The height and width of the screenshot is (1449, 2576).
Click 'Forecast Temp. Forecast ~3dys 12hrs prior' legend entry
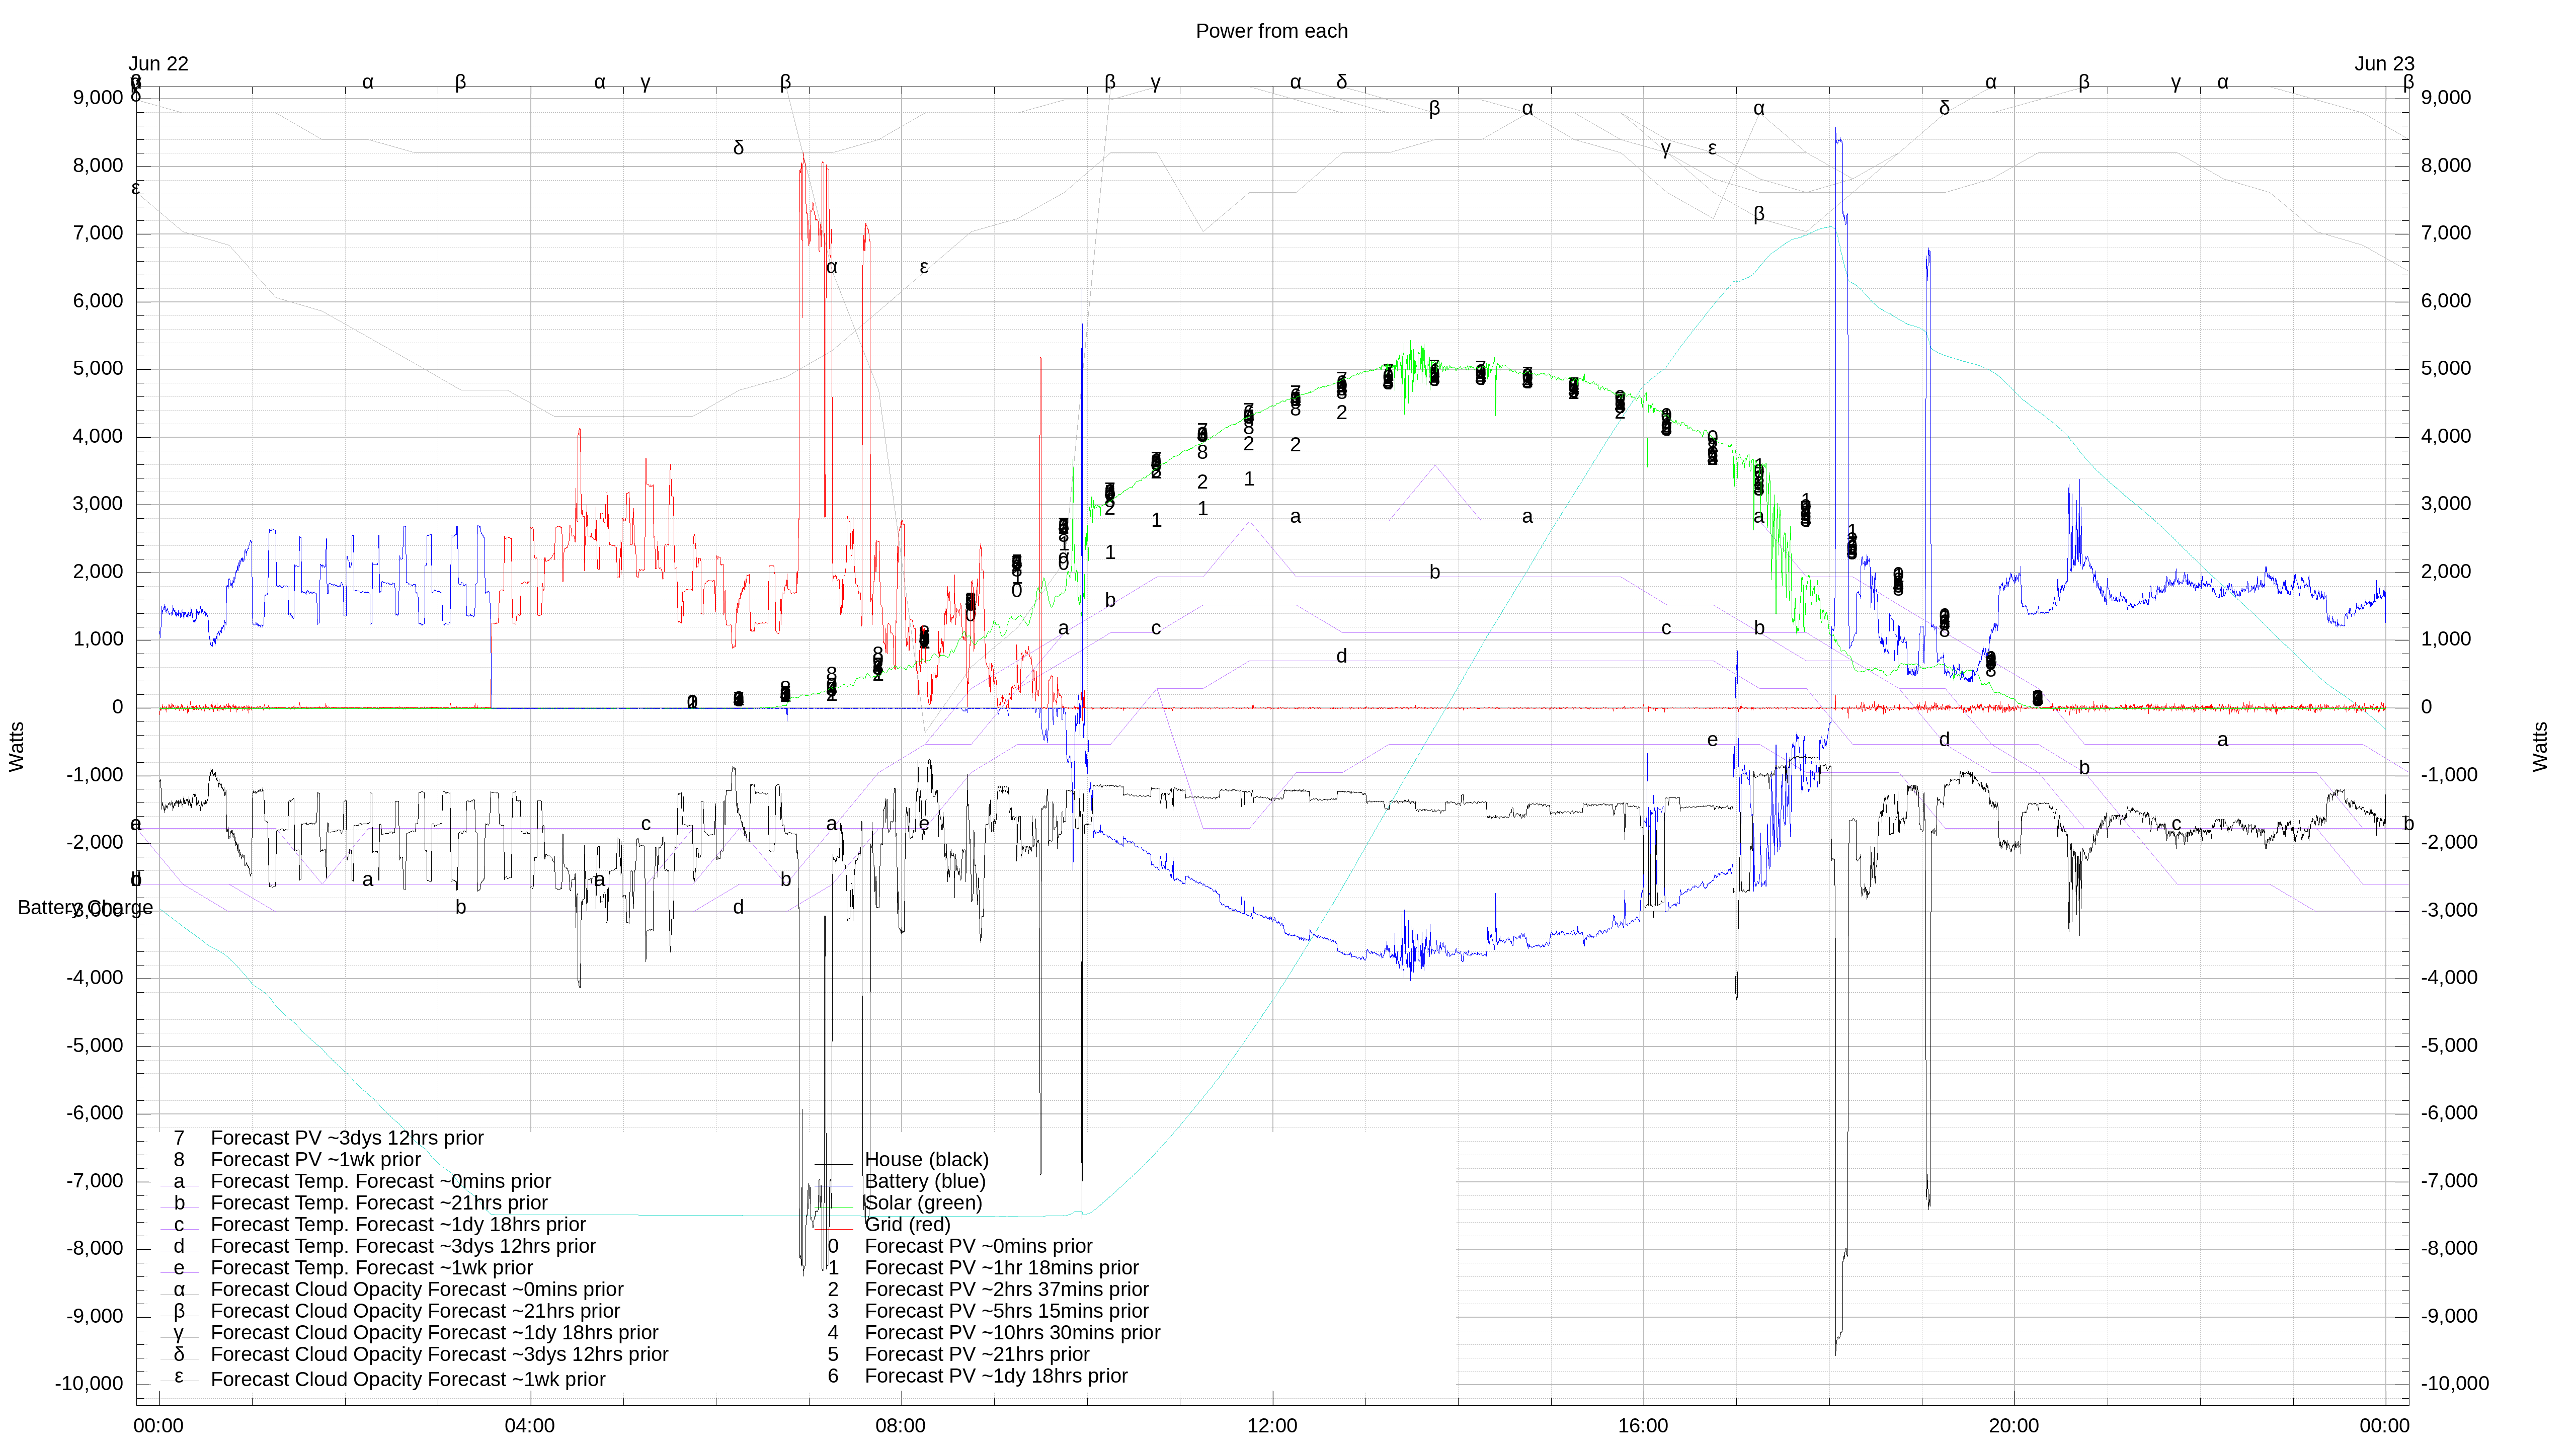point(403,1246)
